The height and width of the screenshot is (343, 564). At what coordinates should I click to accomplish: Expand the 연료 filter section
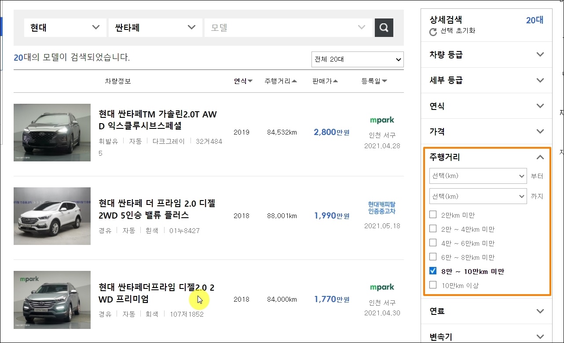(487, 311)
